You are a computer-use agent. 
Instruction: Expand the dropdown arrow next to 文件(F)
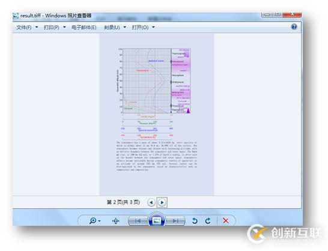[37, 27]
